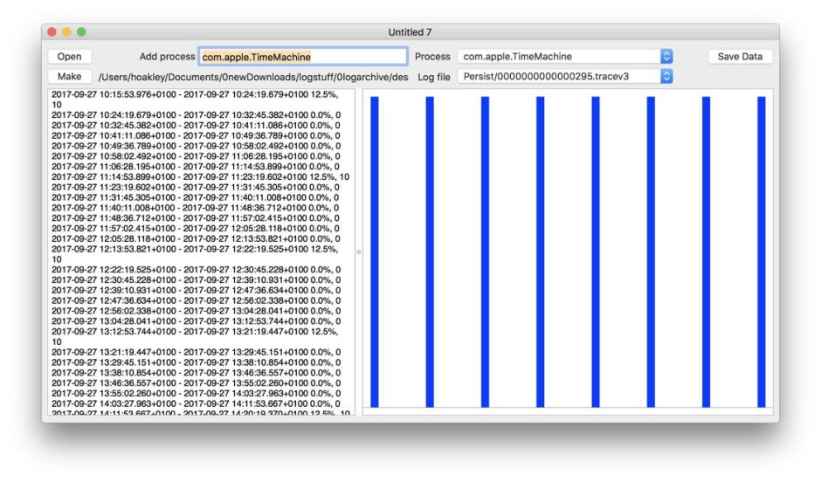
Task: Click the split view divider handle
Action: [358, 251]
